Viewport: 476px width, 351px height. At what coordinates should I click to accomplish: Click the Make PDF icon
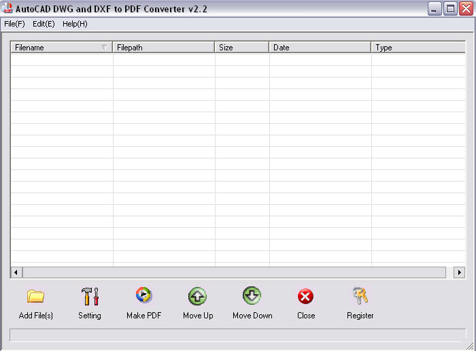coord(144,295)
